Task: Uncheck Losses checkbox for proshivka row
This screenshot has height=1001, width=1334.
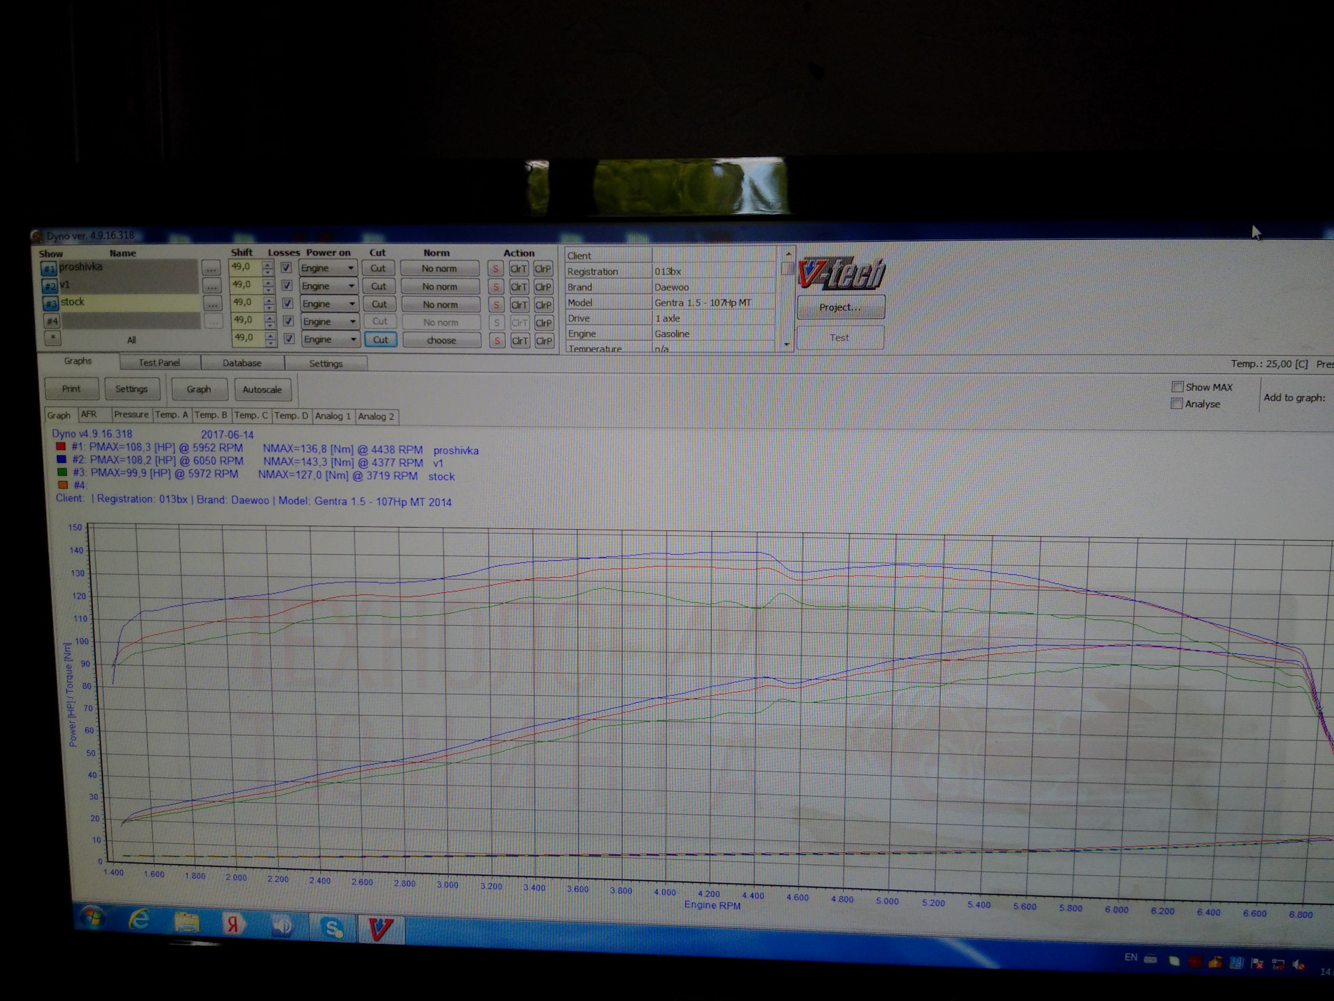Action: pos(286,268)
